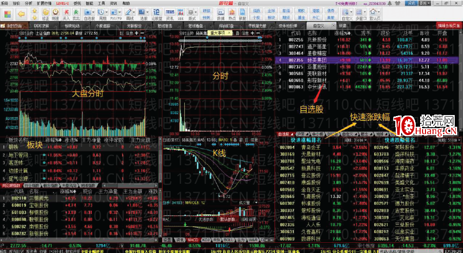Expand the 选股 dropdown arrow
The height and width of the screenshot is (253, 463).
pos(148,12)
